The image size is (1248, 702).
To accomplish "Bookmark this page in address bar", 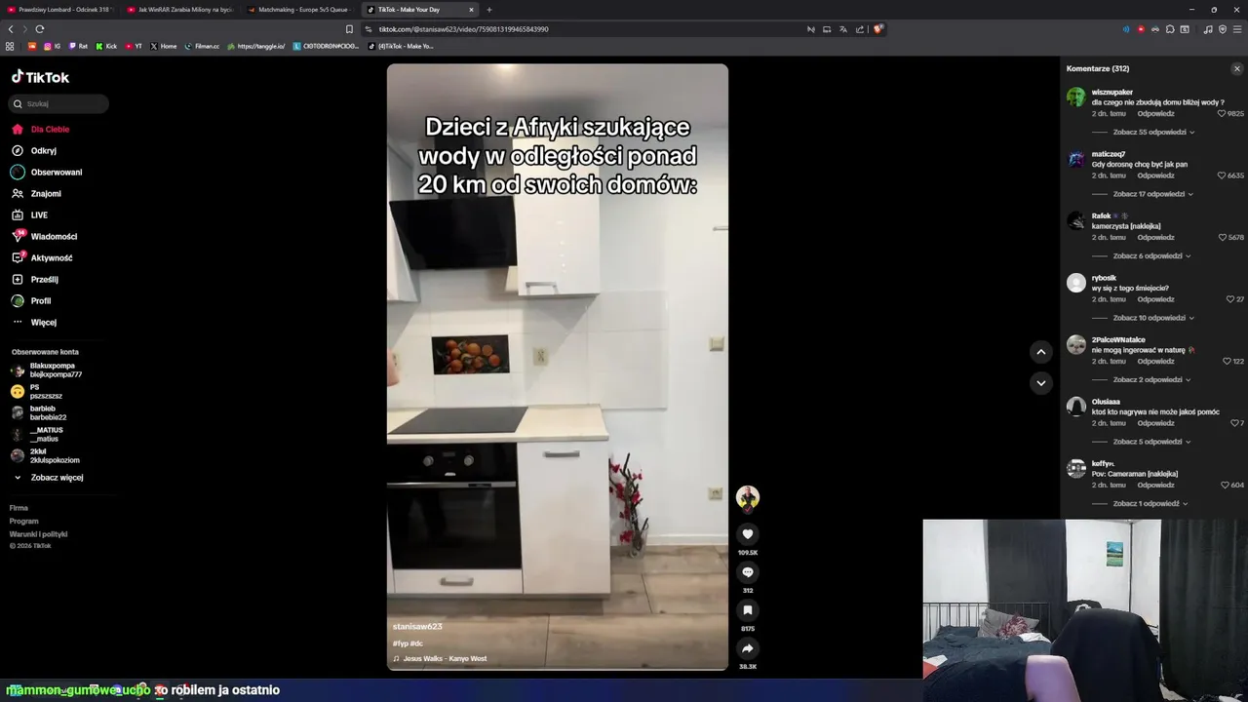I will [350, 29].
